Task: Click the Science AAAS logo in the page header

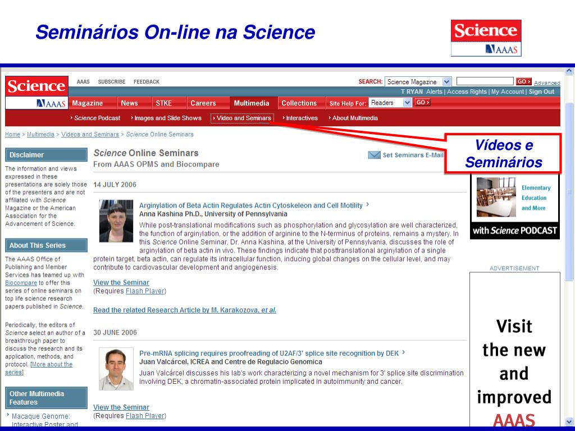Action: click(x=36, y=93)
